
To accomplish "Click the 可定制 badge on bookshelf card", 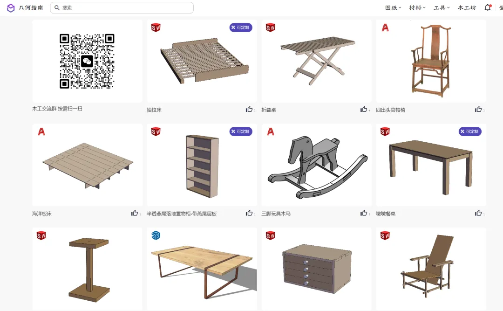I will click(x=241, y=131).
